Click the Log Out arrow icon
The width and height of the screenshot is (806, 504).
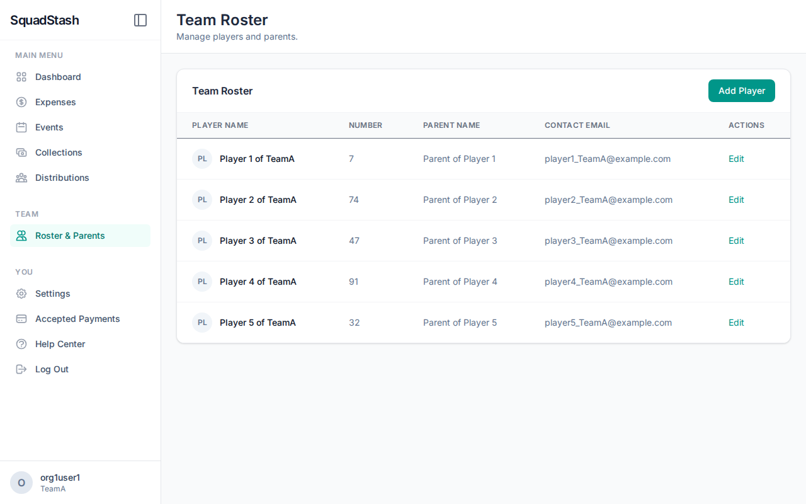(20, 369)
